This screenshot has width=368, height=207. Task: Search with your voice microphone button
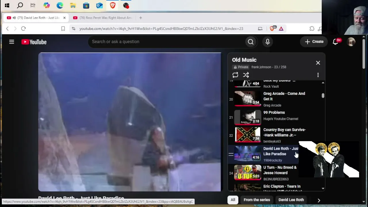click(x=268, y=42)
